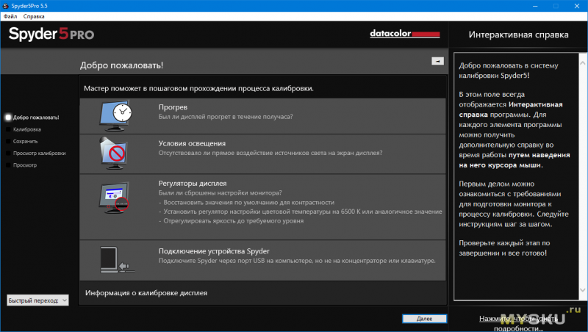
Task: Minimize the Spyder5Pro window
Action: (535, 6)
